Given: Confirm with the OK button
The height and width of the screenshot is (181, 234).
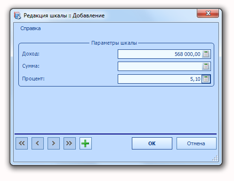Looking at the screenshot, I should (152, 143).
